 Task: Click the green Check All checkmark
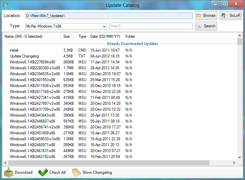click(x=43, y=172)
